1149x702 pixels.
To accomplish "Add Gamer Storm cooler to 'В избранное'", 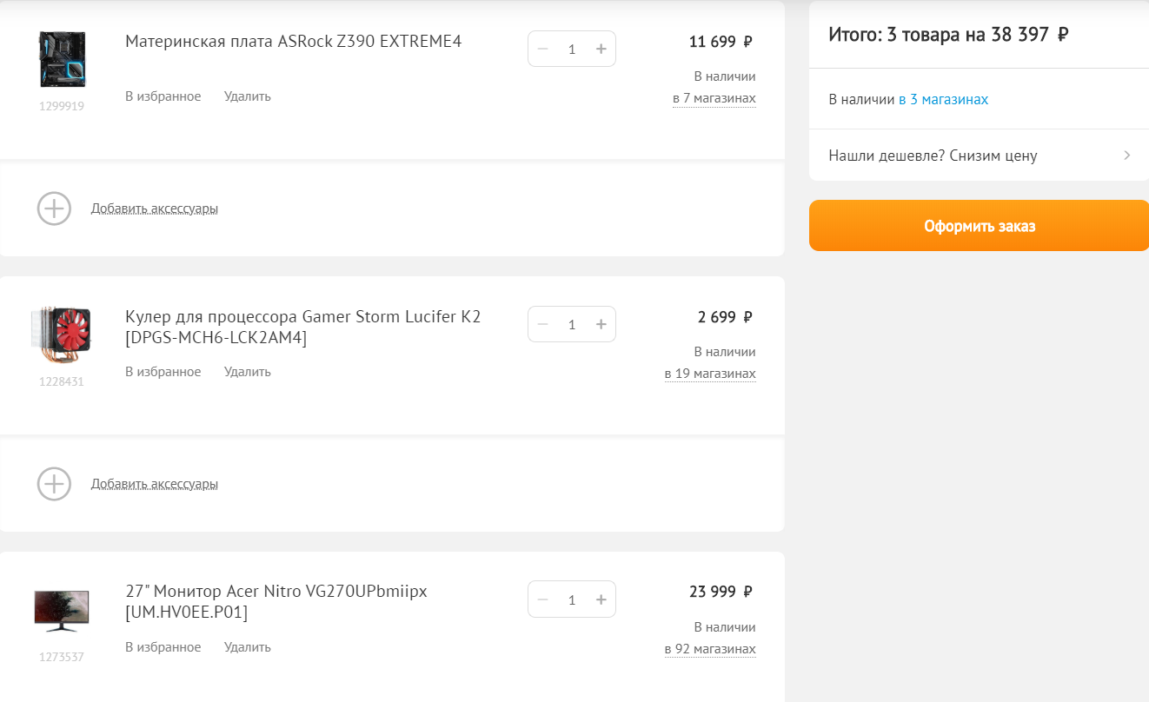I will point(163,372).
